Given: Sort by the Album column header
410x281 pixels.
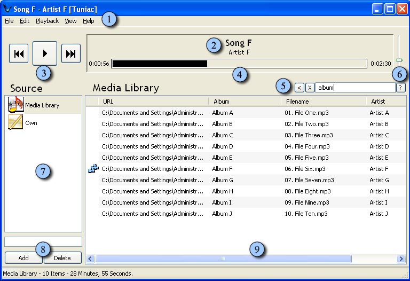Looking at the screenshot, I should [245, 101].
